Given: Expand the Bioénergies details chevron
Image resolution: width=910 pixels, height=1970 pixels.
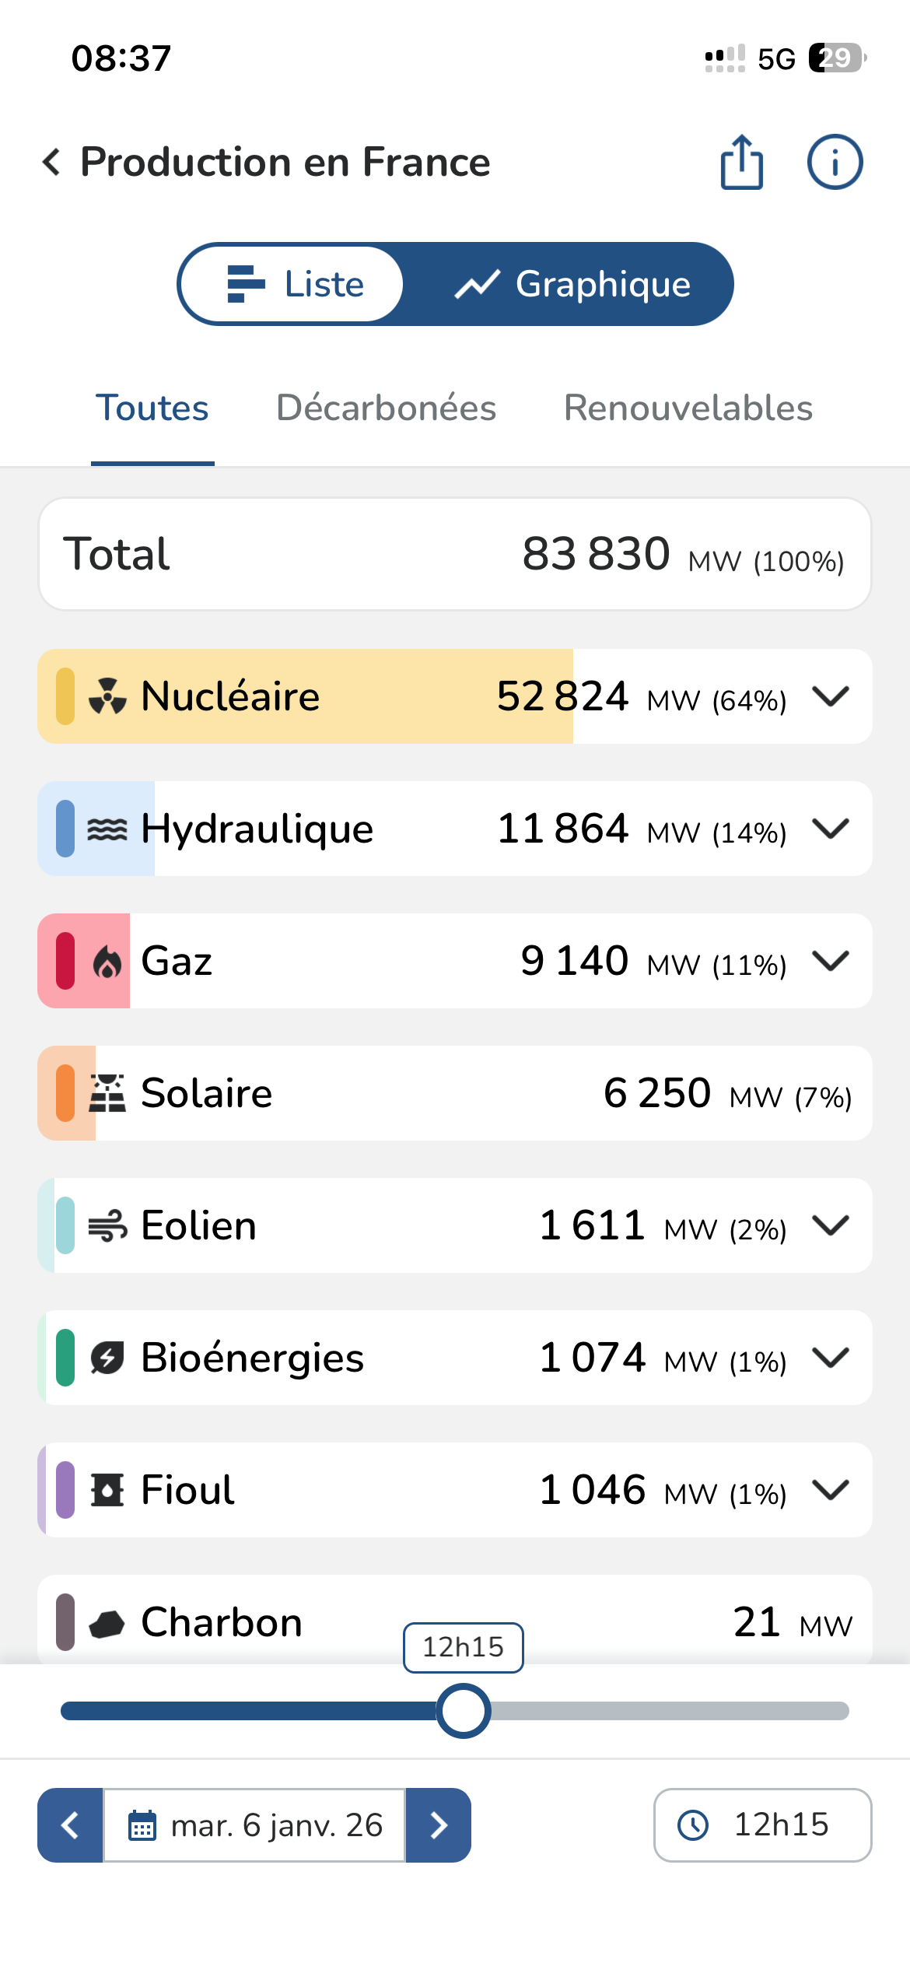Looking at the screenshot, I should pos(831,1358).
